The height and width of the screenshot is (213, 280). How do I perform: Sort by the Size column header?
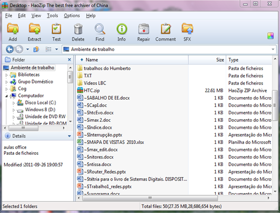(207, 60)
